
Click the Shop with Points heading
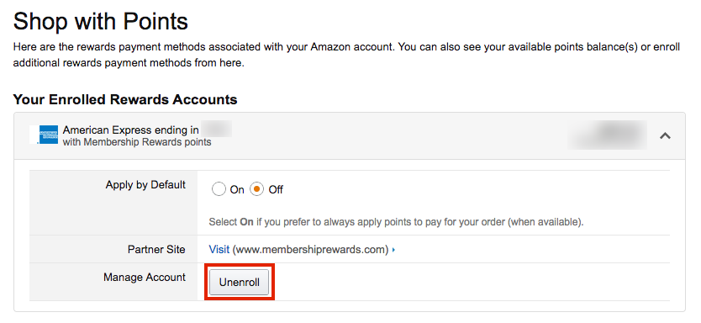coord(101,22)
